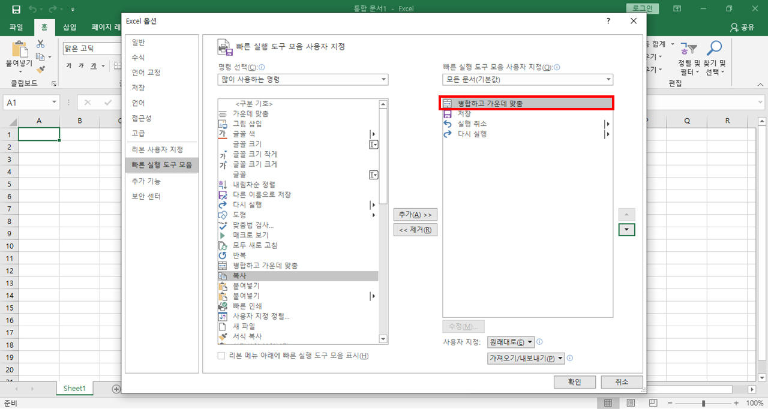Click zoom slider on status bar

click(x=703, y=403)
